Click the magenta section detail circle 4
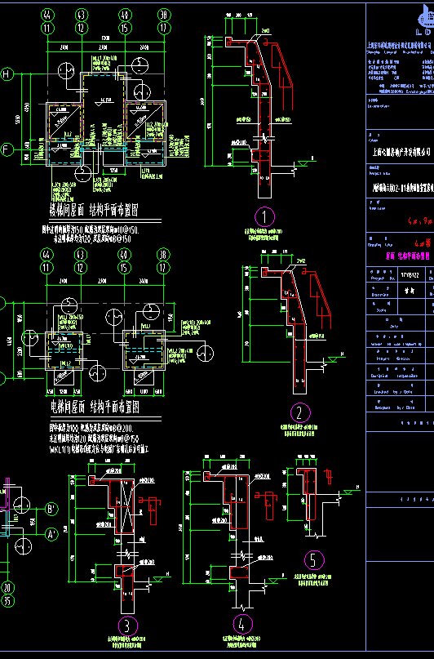This screenshot has height=659, width=434. coord(242,625)
